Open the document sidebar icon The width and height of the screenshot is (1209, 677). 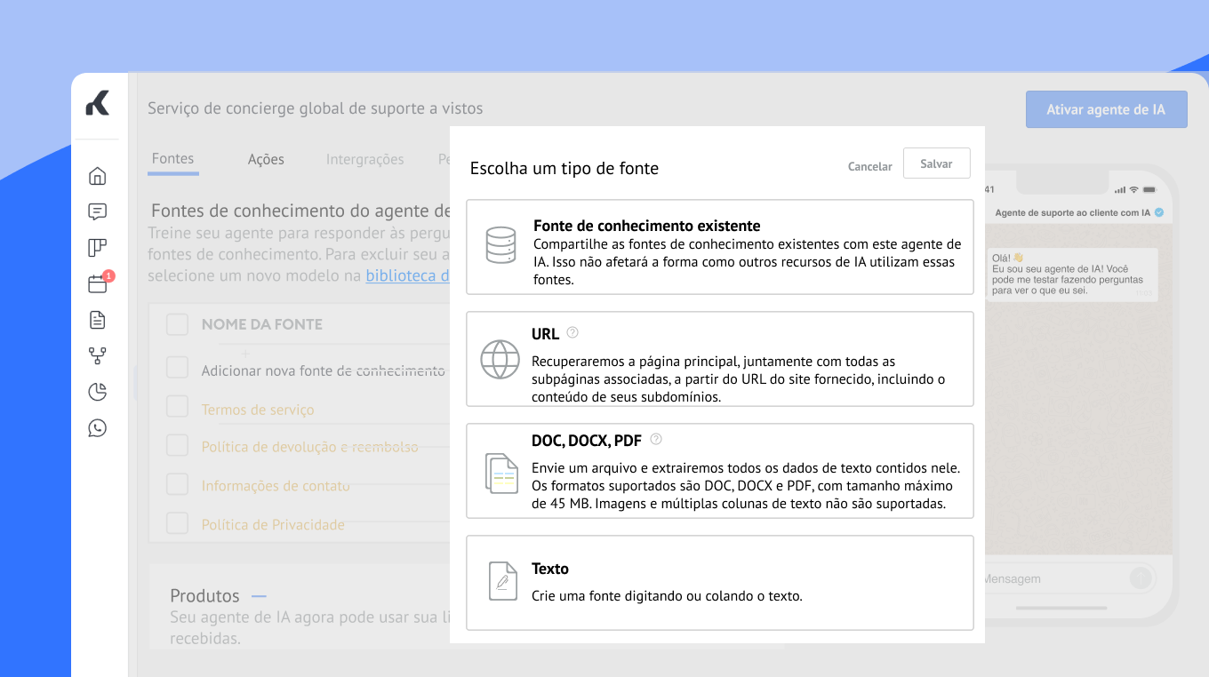pos(98,320)
